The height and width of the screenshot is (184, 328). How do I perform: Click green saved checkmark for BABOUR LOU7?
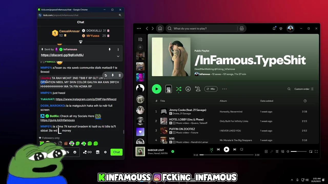tap(173, 152)
